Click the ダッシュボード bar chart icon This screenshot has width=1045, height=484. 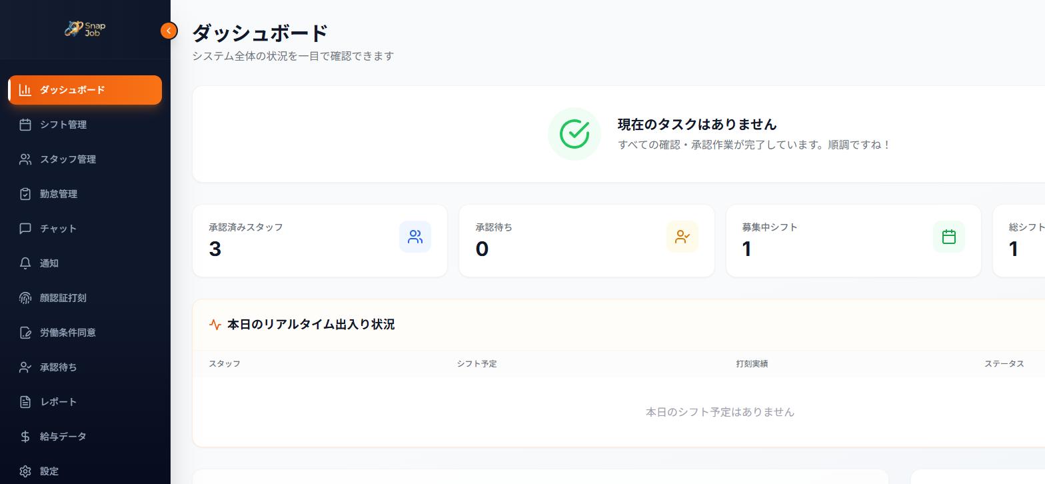(25, 90)
